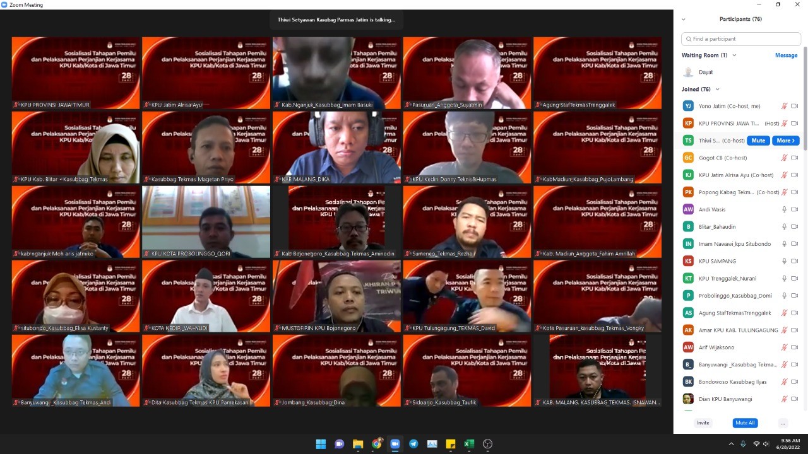The image size is (808, 454).
Task: Toggle mic of Probolinggo_Kasubbag_Domi
Action: (784, 296)
